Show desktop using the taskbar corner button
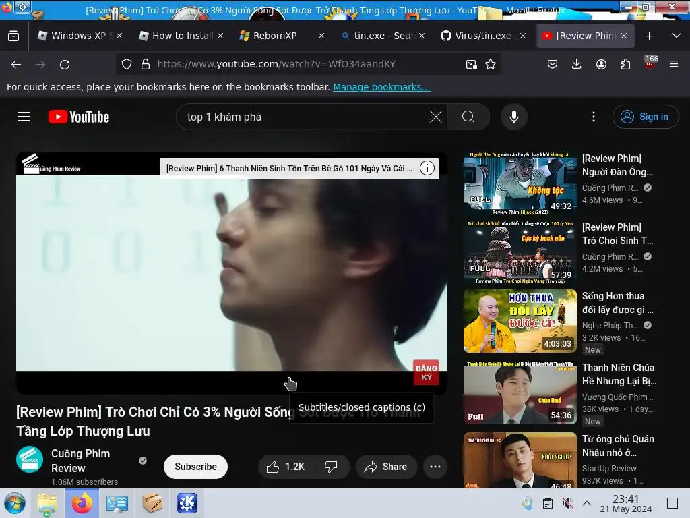The image size is (690, 518). tap(672, 503)
